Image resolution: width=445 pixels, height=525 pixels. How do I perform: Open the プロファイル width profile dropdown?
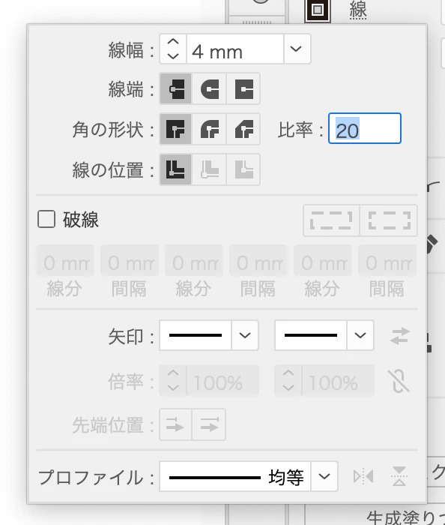point(324,476)
